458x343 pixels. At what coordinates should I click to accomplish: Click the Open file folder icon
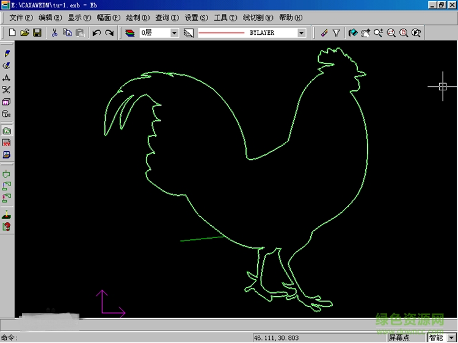click(x=24, y=32)
